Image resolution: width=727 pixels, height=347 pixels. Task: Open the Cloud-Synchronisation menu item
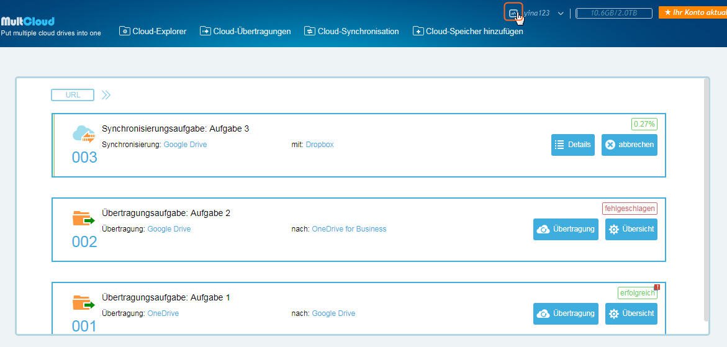coord(351,32)
